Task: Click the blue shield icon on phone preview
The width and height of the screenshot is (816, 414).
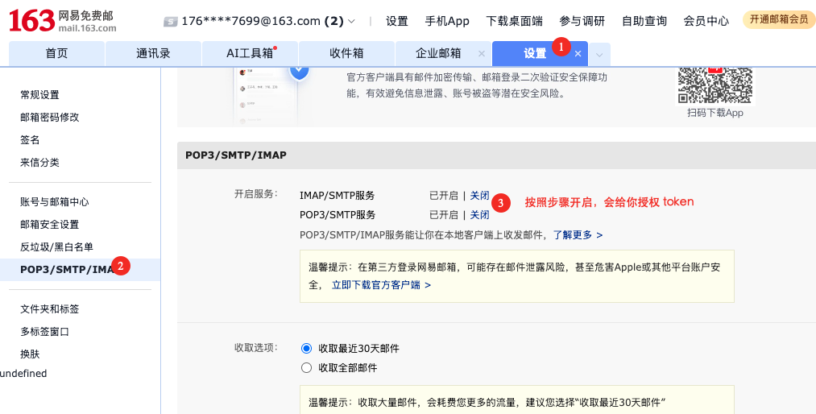Action: pos(300,71)
